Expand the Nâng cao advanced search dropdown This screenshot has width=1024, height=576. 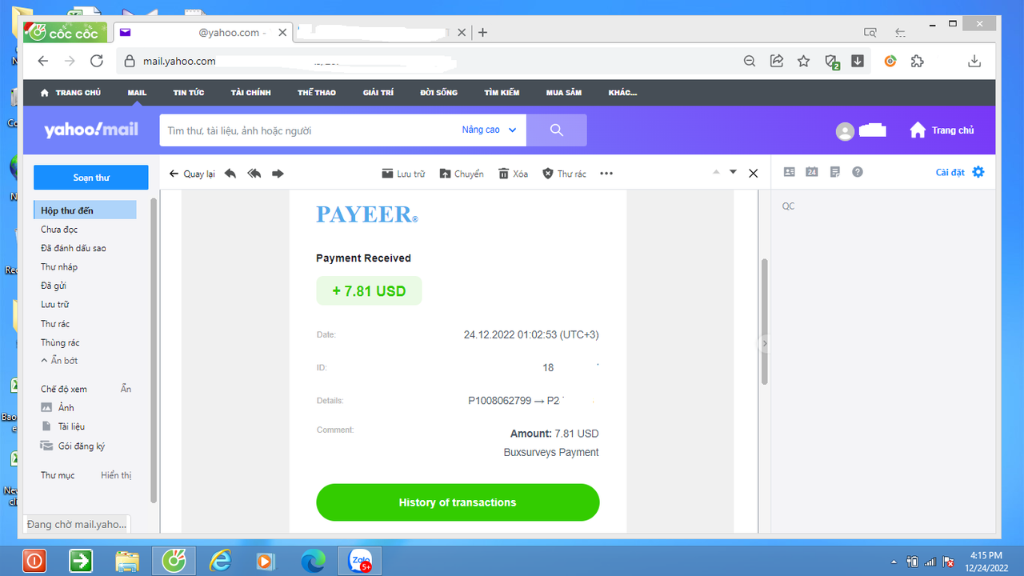coord(489,130)
